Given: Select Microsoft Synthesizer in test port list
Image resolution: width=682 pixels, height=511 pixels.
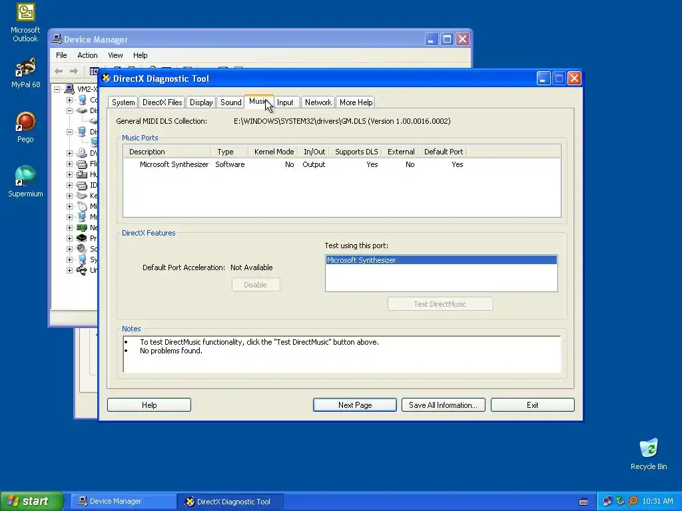Looking at the screenshot, I should [x=441, y=260].
